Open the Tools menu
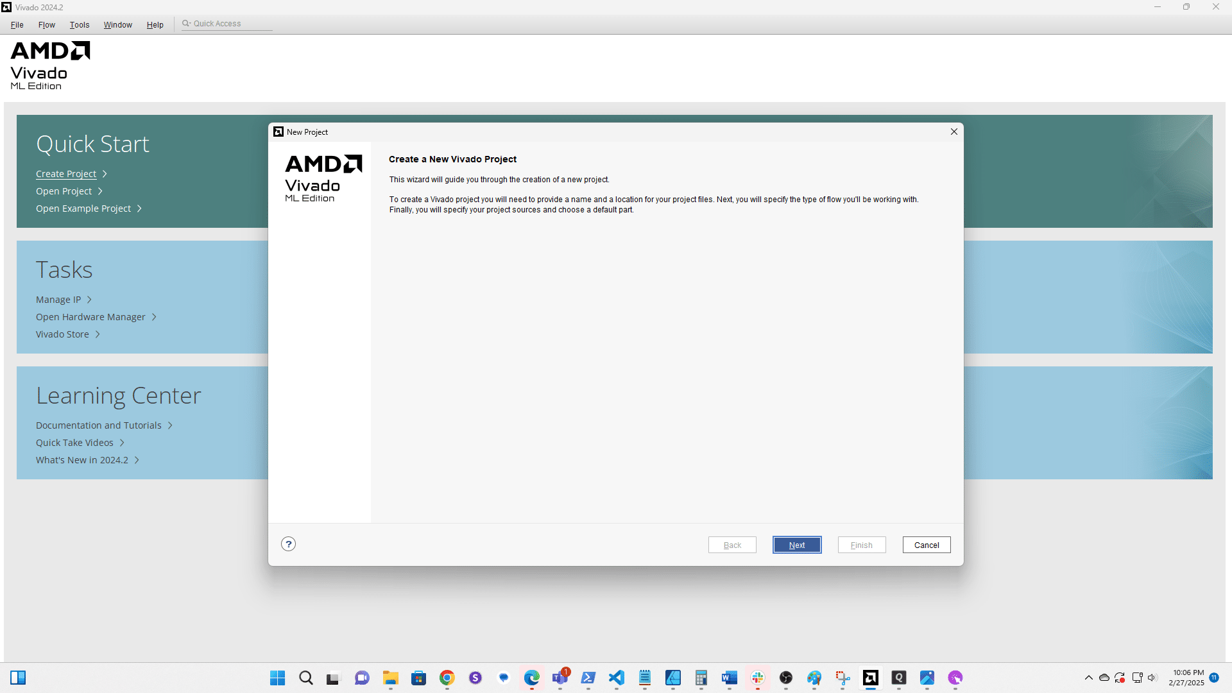 tap(80, 24)
